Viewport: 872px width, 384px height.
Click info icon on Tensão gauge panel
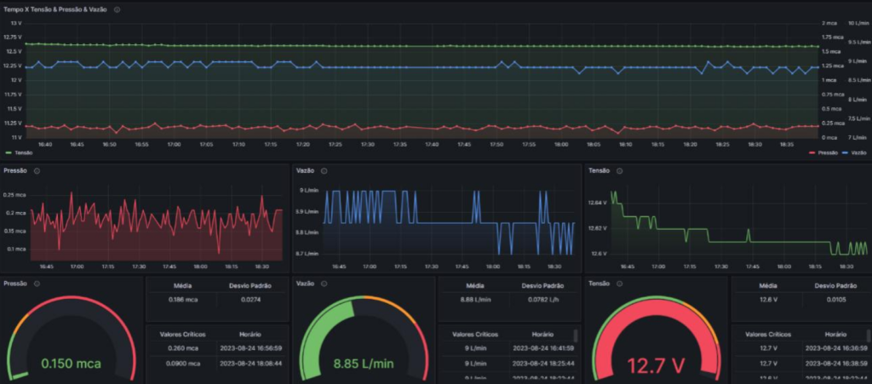click(619, 283)
